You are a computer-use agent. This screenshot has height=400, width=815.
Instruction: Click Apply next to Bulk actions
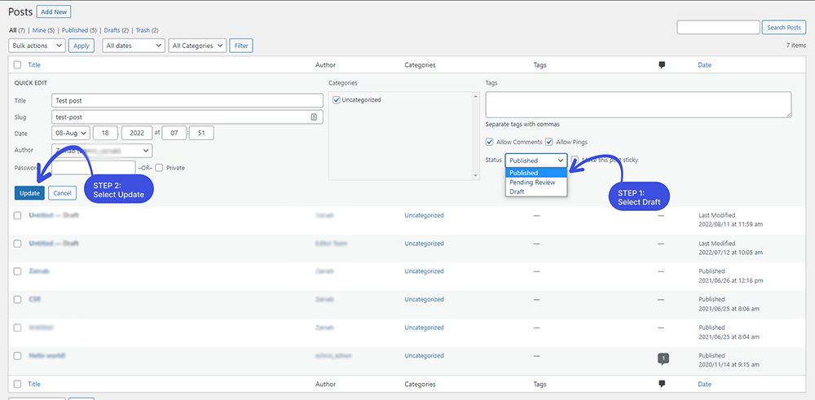point(81,46)
